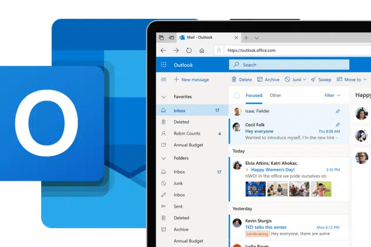Collapse the Favorites section

[x=163, y=96]
